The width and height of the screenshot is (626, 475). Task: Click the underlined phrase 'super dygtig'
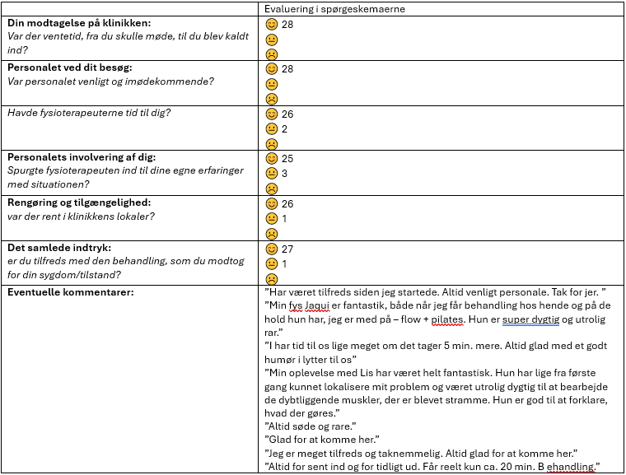pyautogui.click(x=532, y=319)
